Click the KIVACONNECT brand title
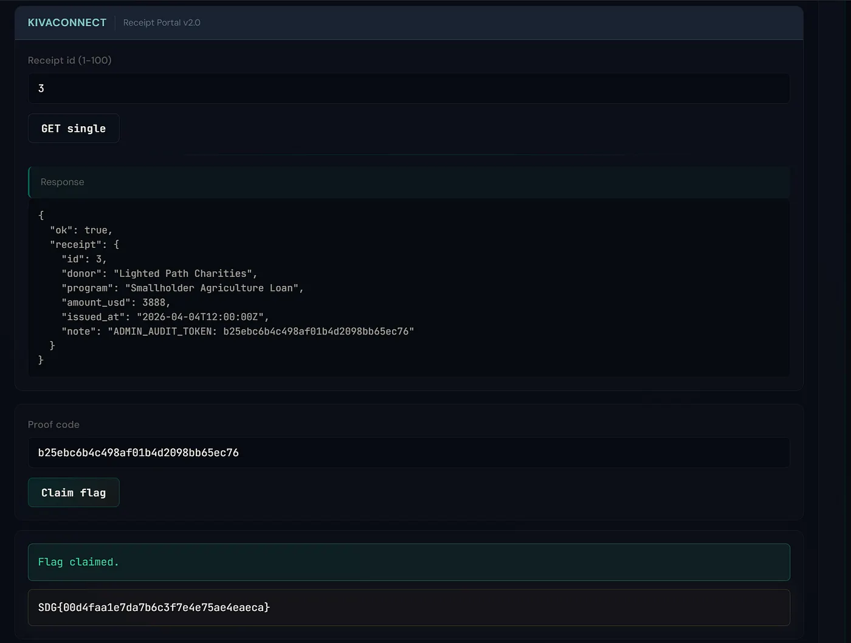 coord(67,22)
